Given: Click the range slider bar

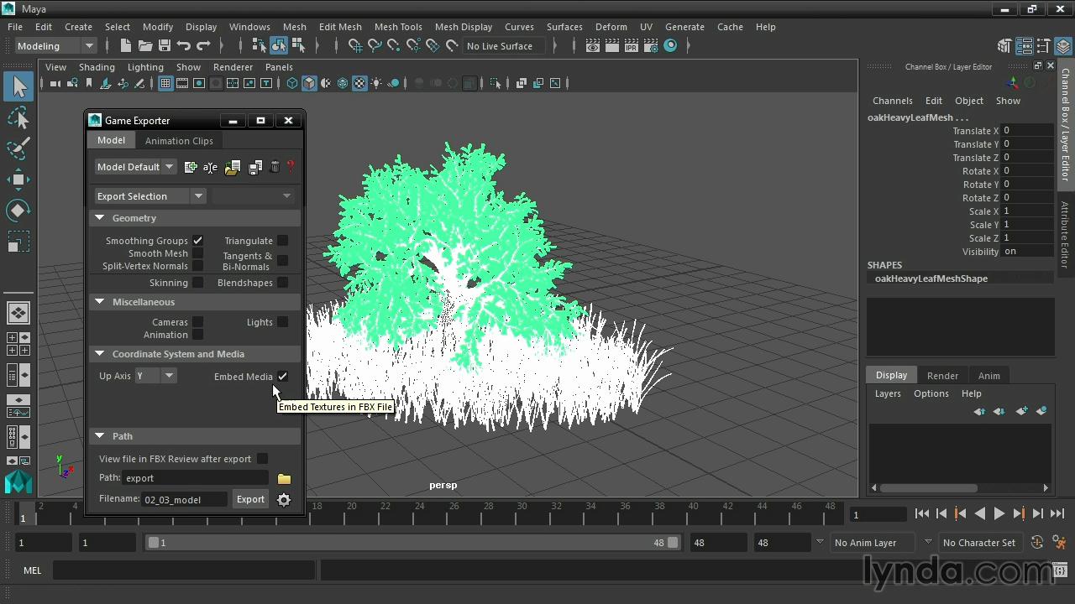Looking at the screenshot, I should (x=412, y=543).
